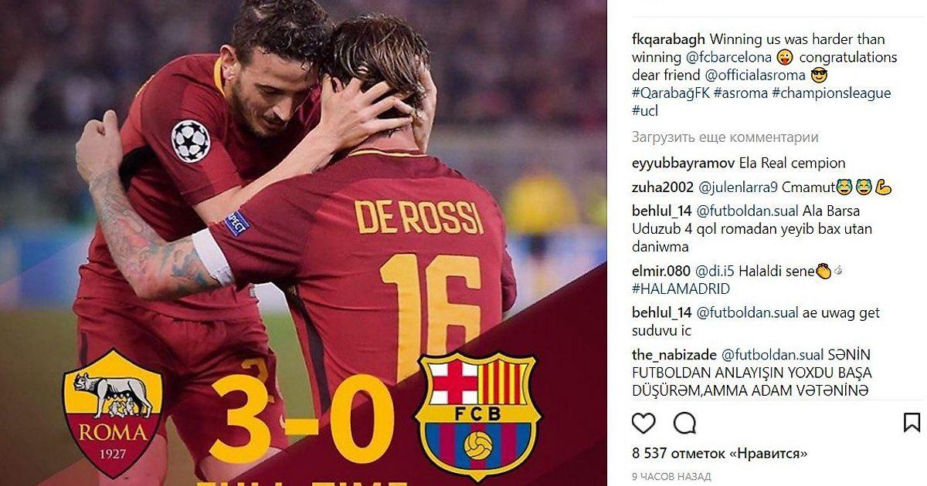927x486 pixels.
Task: Click the Roma 3-0 Barcelona post image
Action: (304, 243)
